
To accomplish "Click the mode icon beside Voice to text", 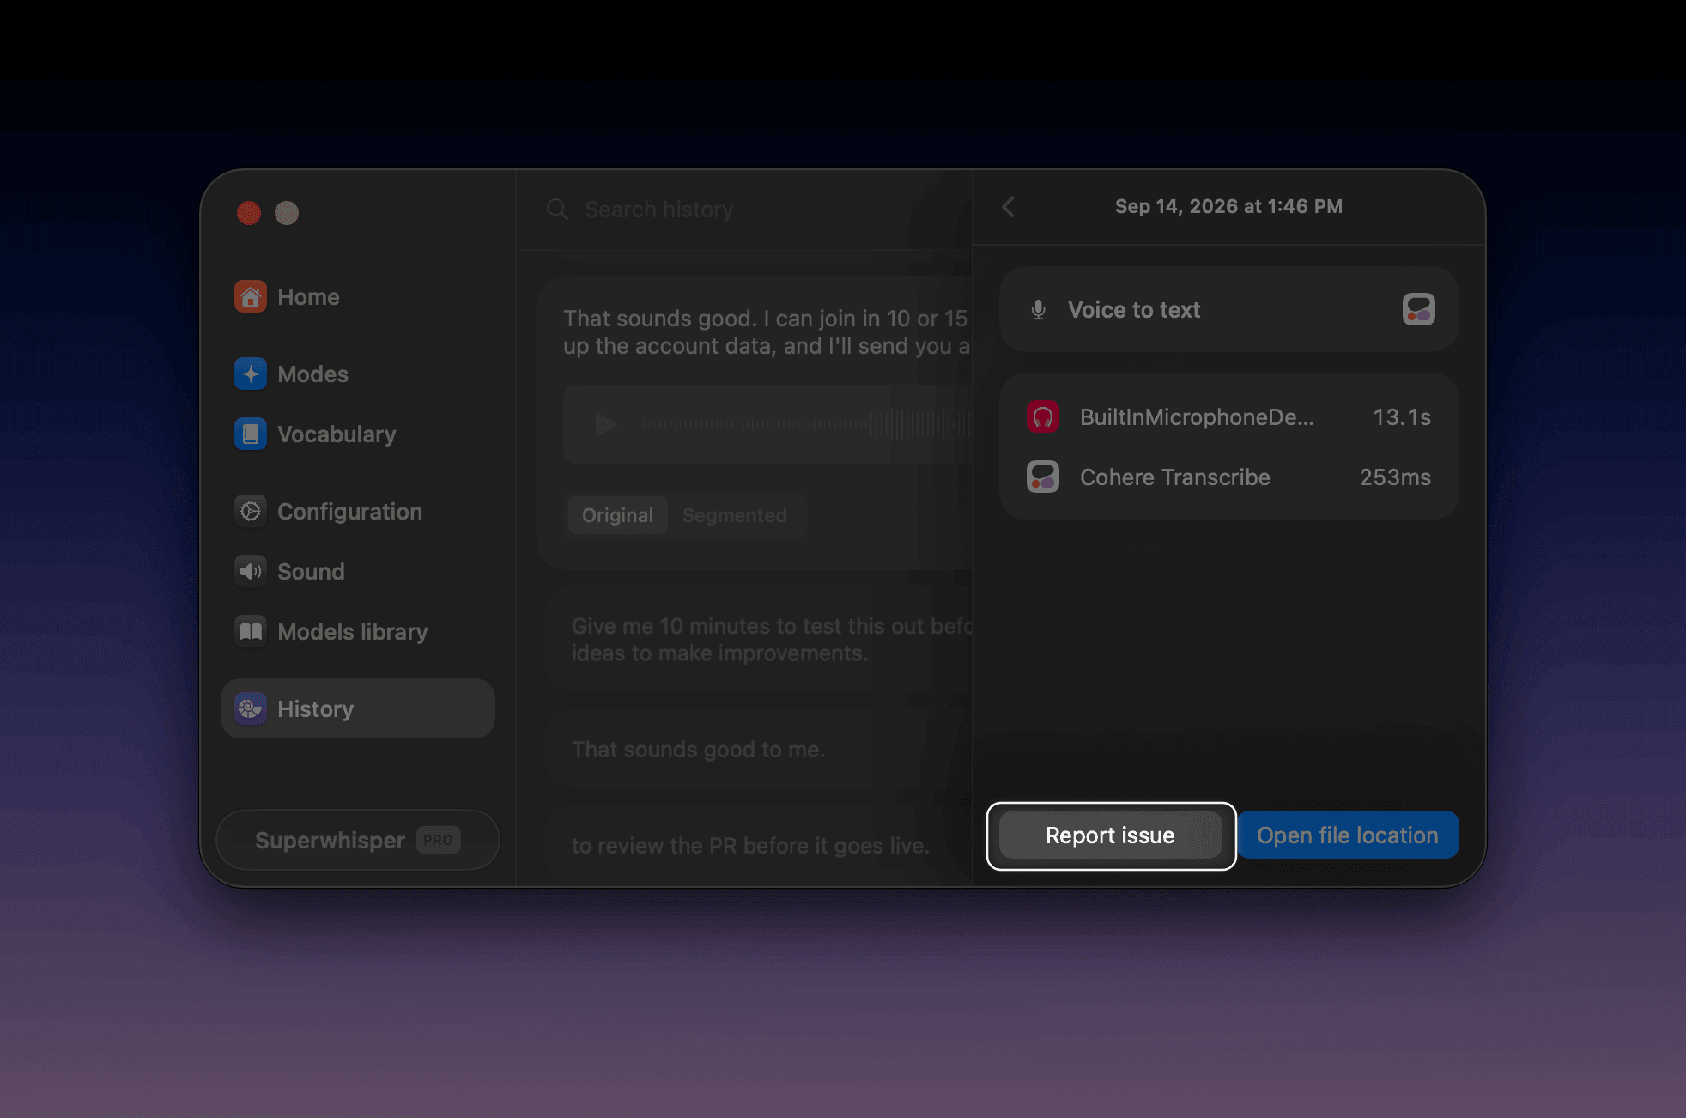I will point(1418,309).
